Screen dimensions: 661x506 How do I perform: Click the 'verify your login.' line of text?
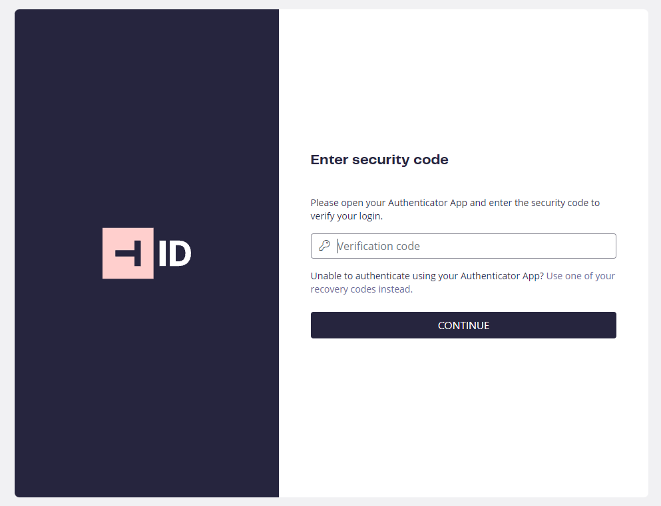click(347, 216)
